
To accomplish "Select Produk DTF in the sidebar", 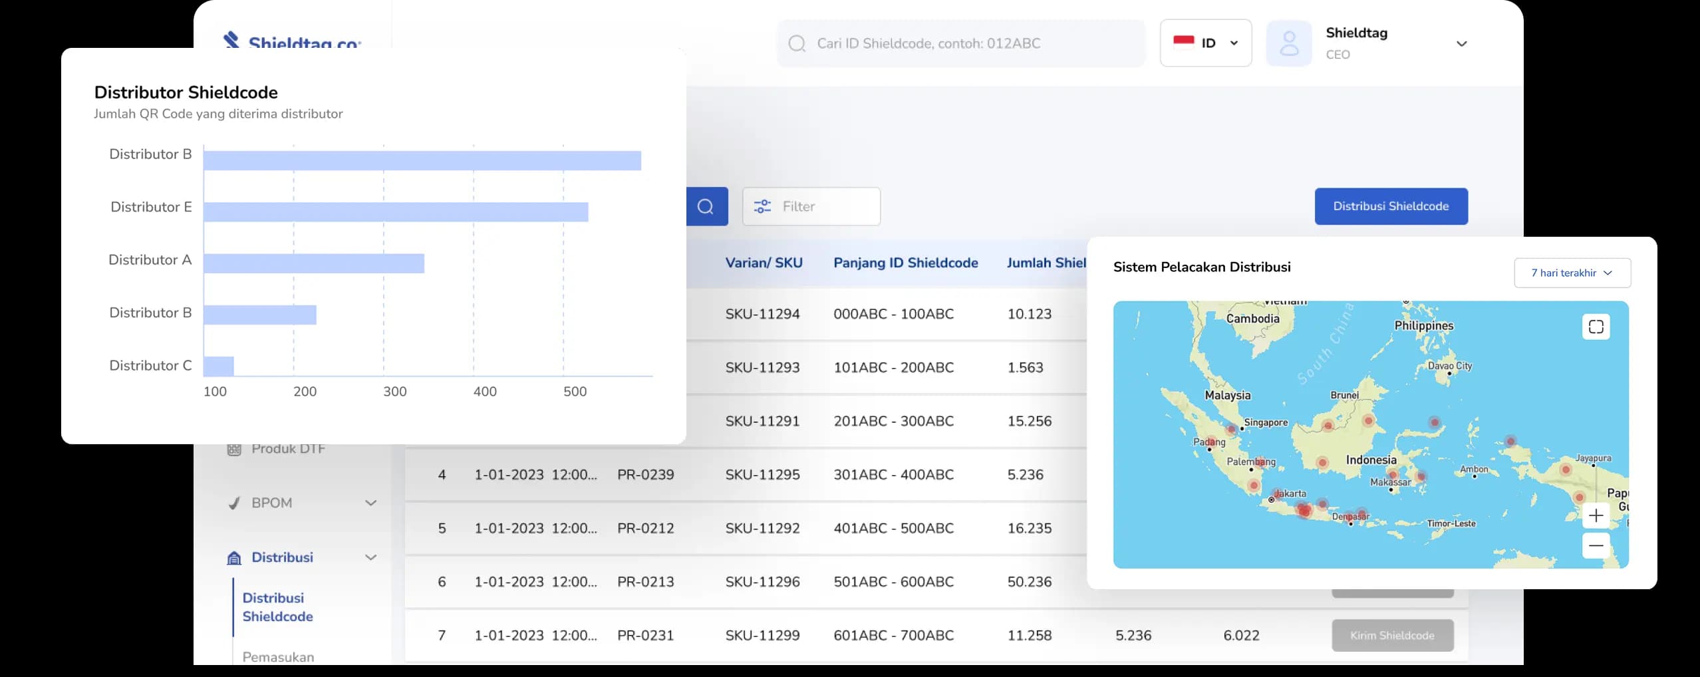I will (x=288, y=450).
